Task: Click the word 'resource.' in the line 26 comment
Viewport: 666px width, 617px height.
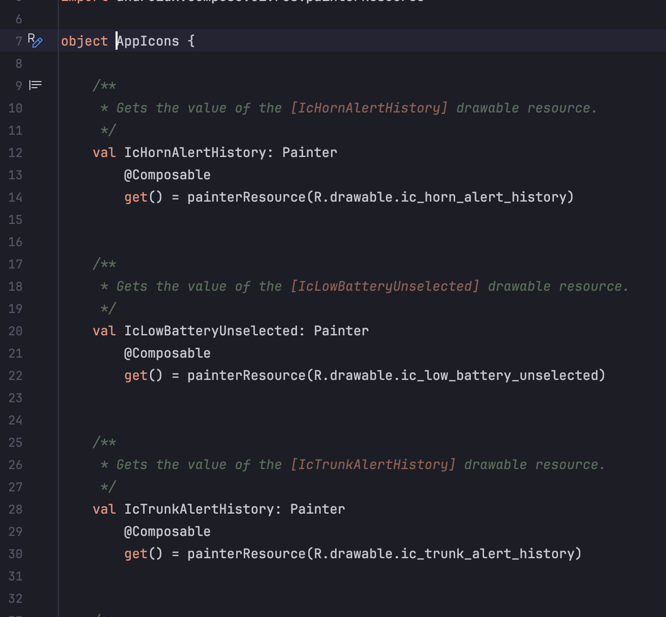Action: 570,465
